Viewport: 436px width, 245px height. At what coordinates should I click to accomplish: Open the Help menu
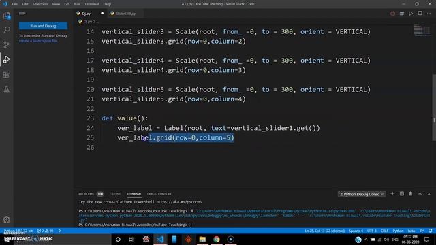pyautogui.click(x=107, y=4)
